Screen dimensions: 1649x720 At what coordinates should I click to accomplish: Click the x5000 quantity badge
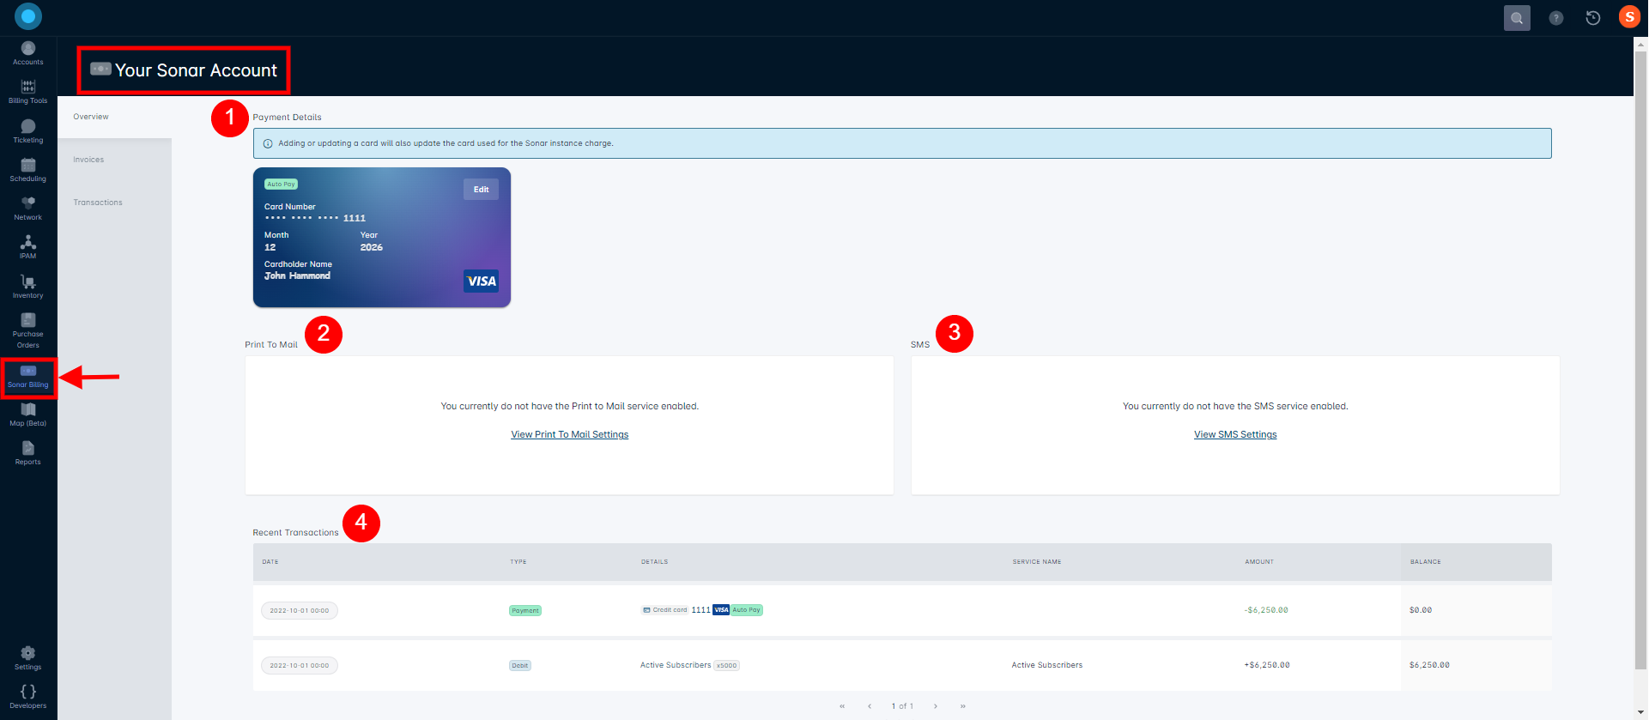727,666
